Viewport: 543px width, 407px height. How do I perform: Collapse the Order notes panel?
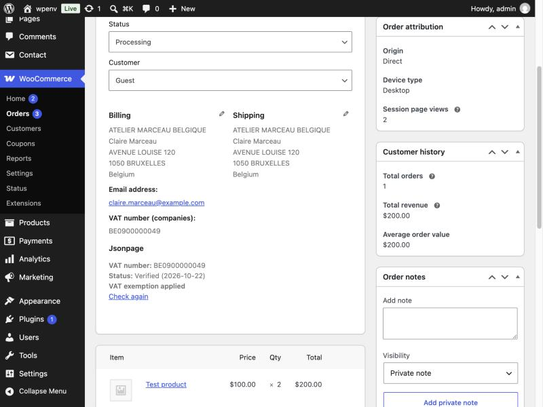518,277
